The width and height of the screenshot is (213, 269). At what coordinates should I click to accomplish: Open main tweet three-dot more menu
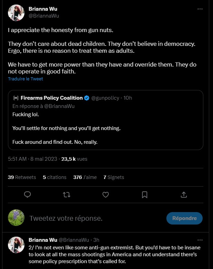click(x=200, y=9)
